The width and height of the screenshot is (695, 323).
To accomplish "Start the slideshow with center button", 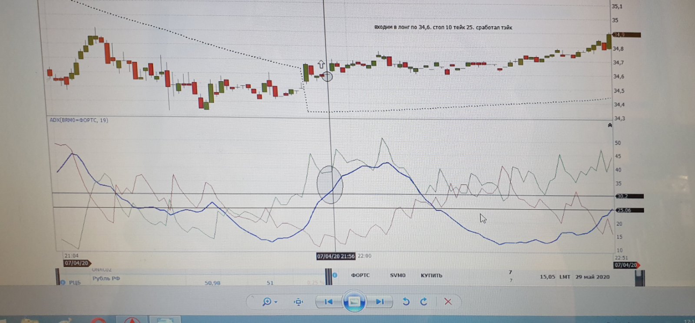I will [354, 302].
